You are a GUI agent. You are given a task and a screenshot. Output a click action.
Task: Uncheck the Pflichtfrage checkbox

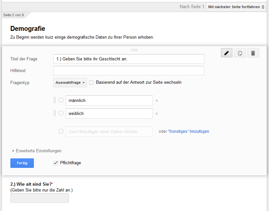coord(56,163)
